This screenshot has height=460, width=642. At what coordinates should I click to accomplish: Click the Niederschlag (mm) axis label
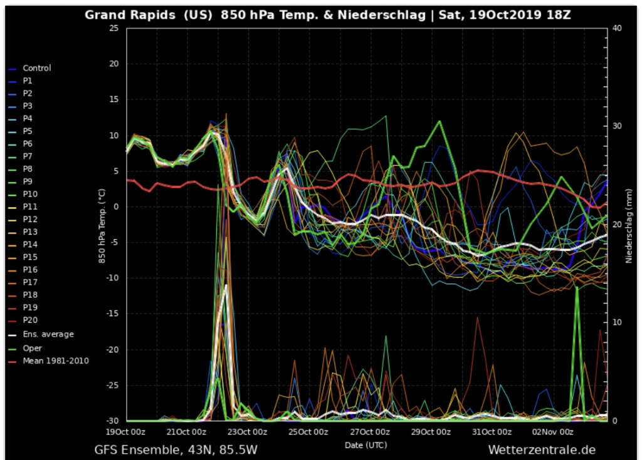pyautogui.click(x=628, y=224)
